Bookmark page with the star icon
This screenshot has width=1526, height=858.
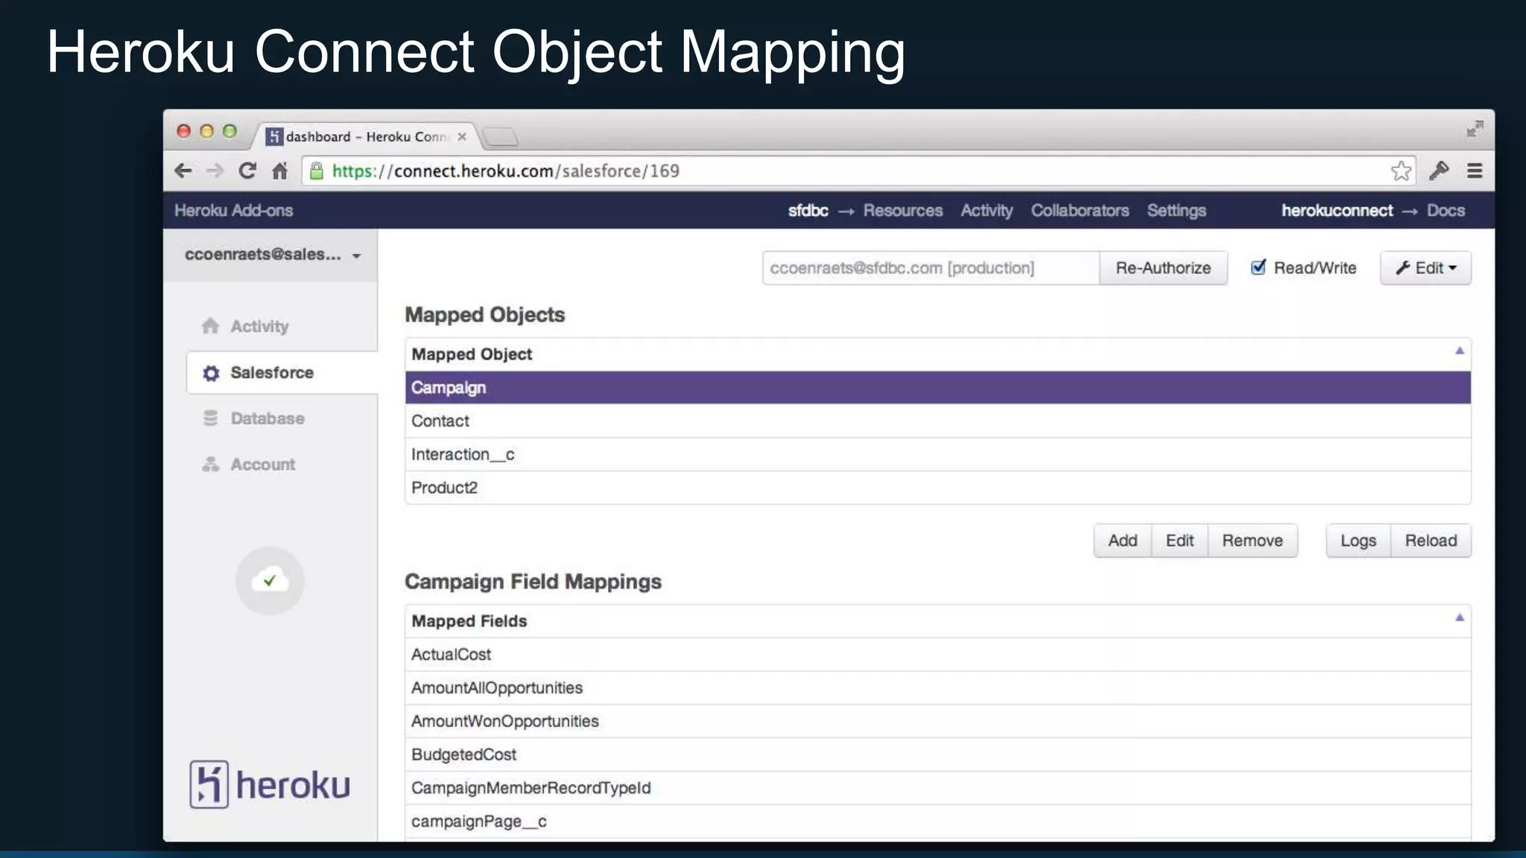pyautogui.click(x=1401, y=171)
